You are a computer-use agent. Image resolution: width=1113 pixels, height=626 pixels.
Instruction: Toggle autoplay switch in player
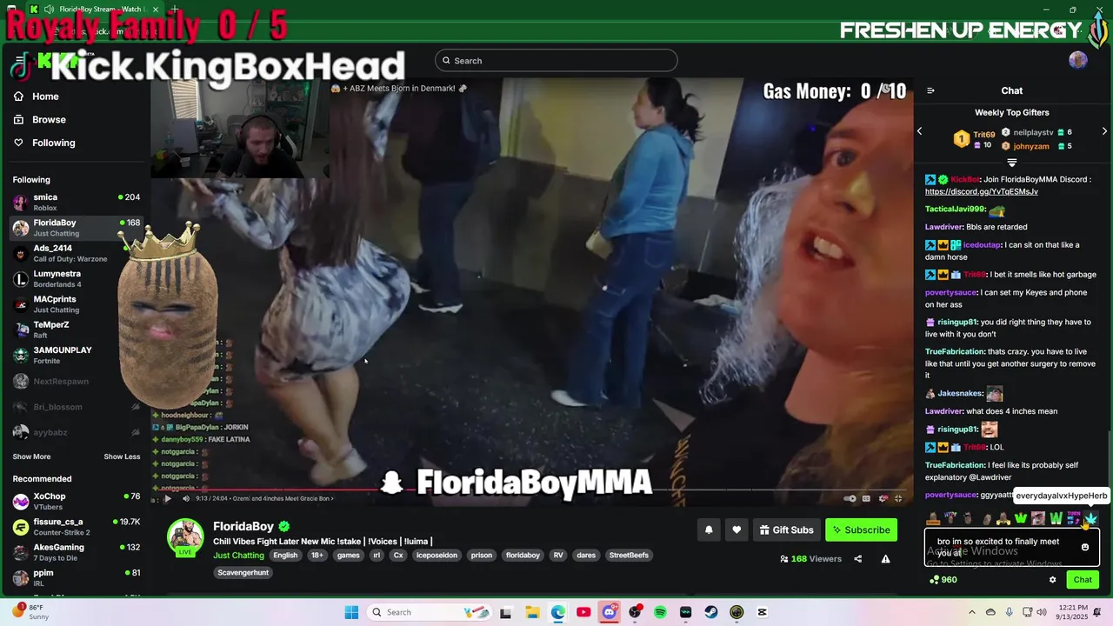pyautogui.click(x=850, y=498)
